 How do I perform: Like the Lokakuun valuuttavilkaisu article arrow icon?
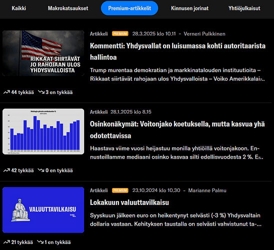[x=6, y=242]
